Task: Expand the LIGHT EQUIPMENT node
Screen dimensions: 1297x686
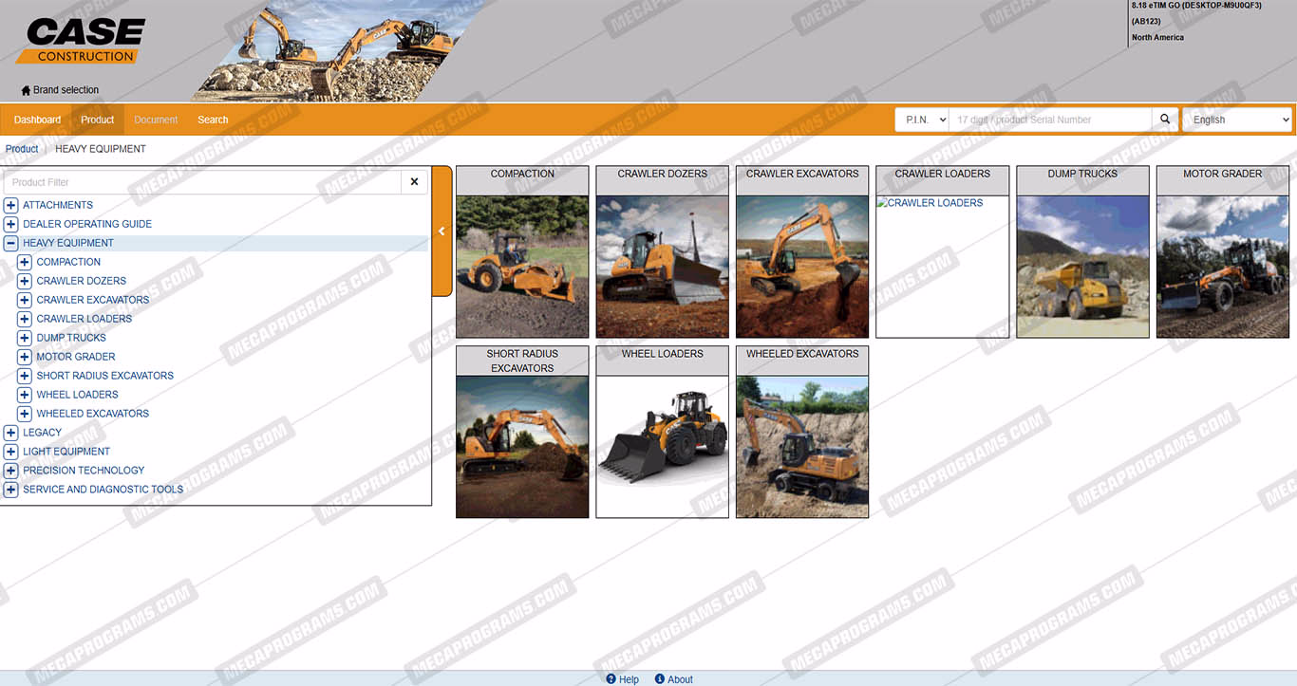Action: click(x=11, y=452)
